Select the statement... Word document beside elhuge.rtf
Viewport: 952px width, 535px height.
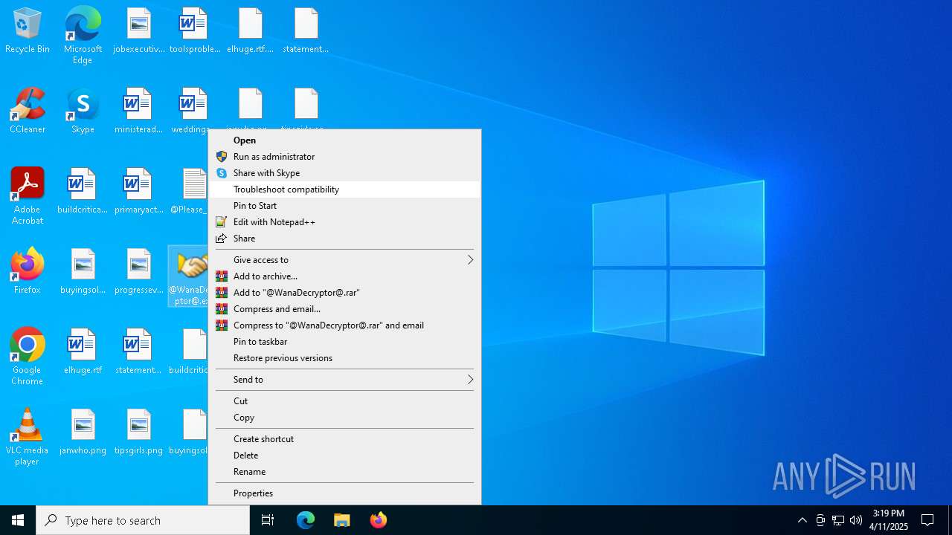[x=138, y=352]
